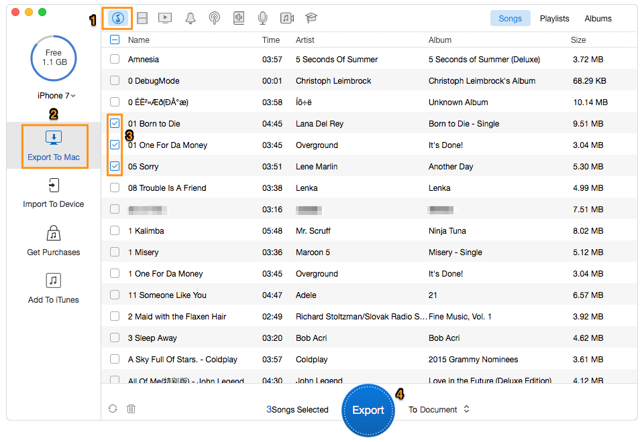The width and height of the screenshot is (644, 442).
Task: Switch to the Albums tab
Action: 598,19
